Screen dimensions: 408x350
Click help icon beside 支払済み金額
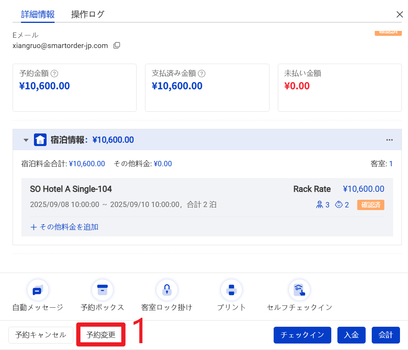[x=202, y=74]
